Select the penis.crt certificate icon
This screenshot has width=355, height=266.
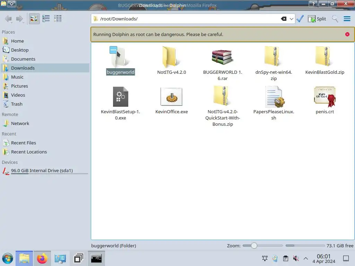(324, 97)
